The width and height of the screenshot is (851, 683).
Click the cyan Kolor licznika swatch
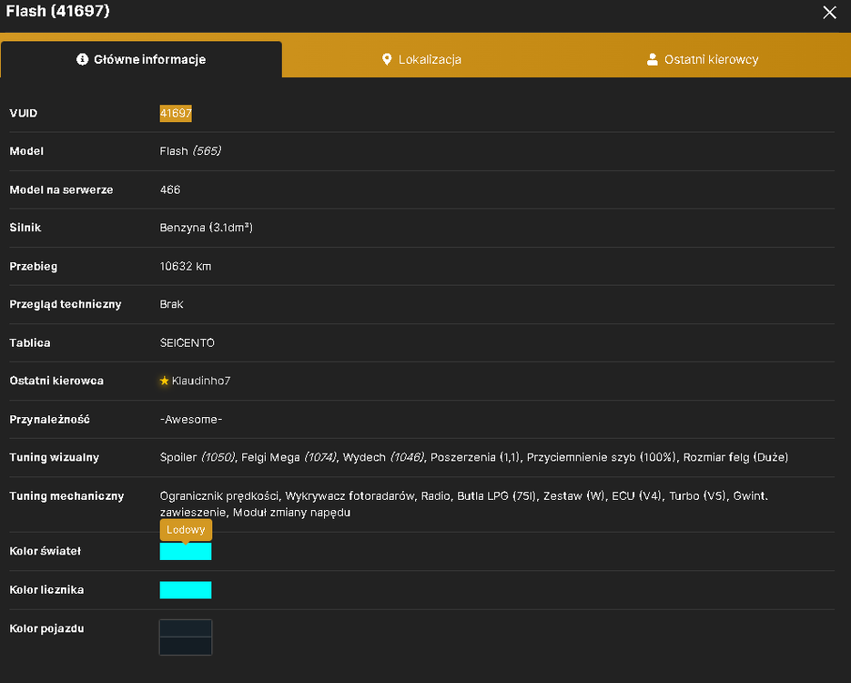(186, 590)
